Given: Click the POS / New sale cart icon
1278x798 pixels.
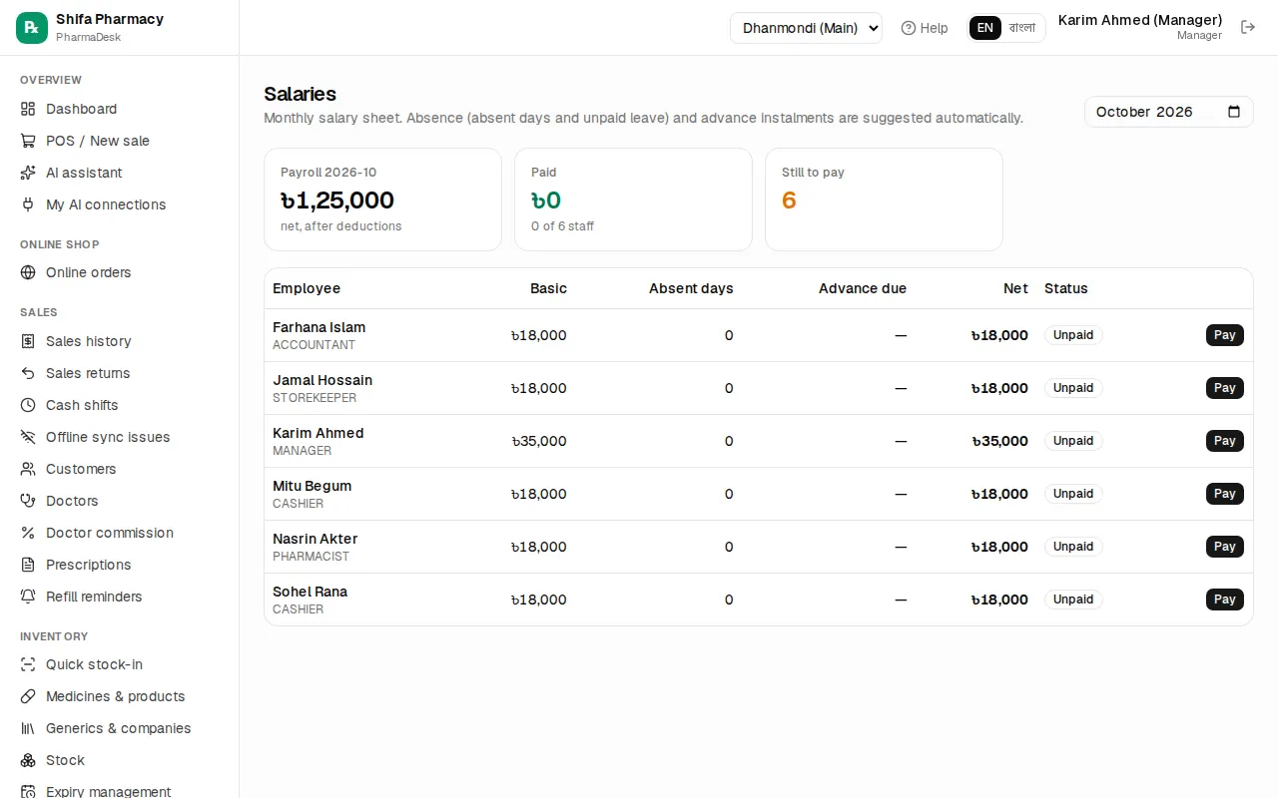Looking at the screenshot, I should coord(28,141).
